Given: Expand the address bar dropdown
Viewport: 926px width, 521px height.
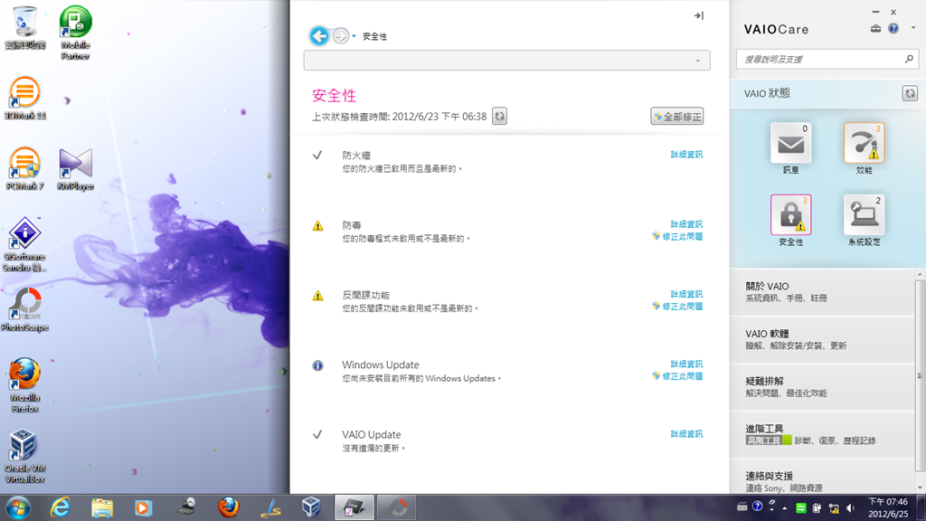Looking at the screenshot, I should [x=697, y=61].
